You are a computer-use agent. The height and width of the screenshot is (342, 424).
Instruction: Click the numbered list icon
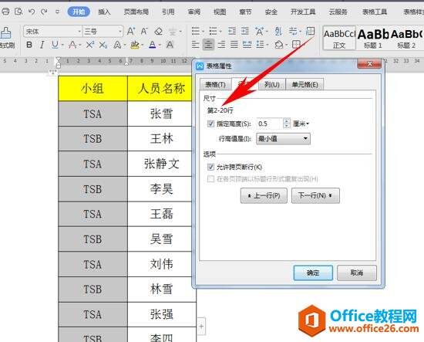tap(214, 31)
